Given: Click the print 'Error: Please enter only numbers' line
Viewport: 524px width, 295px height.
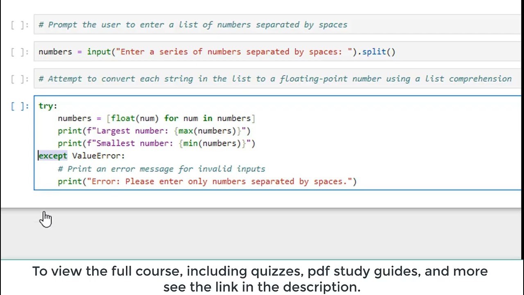Looking at the screenshot, I should 207,182.
